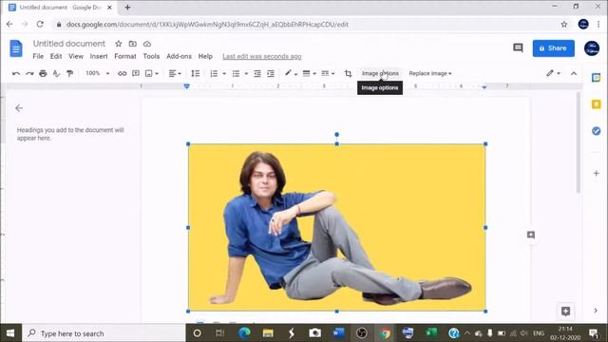Select the yellow background portrait image

[x=336, y=227]
